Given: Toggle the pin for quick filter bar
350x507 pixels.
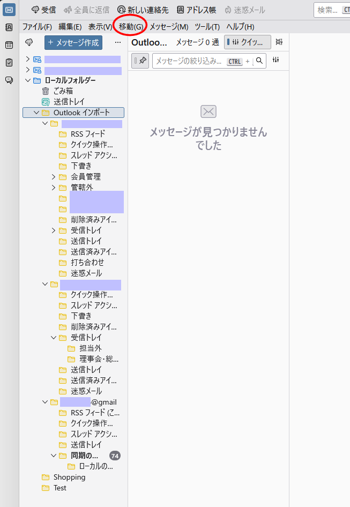Looking at the screenshot, I should [140, 61].
